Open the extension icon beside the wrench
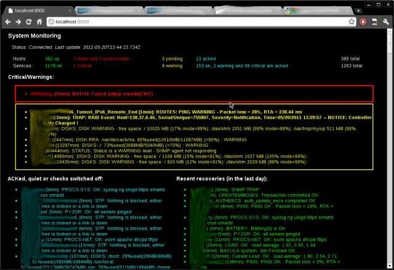 [374, 22]
